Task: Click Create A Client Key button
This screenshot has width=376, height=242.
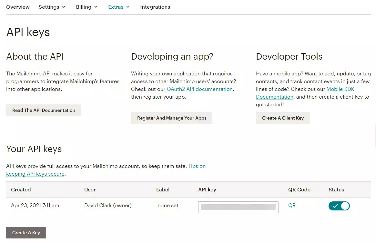Action: pyautogui.click(x=283, y=118)
